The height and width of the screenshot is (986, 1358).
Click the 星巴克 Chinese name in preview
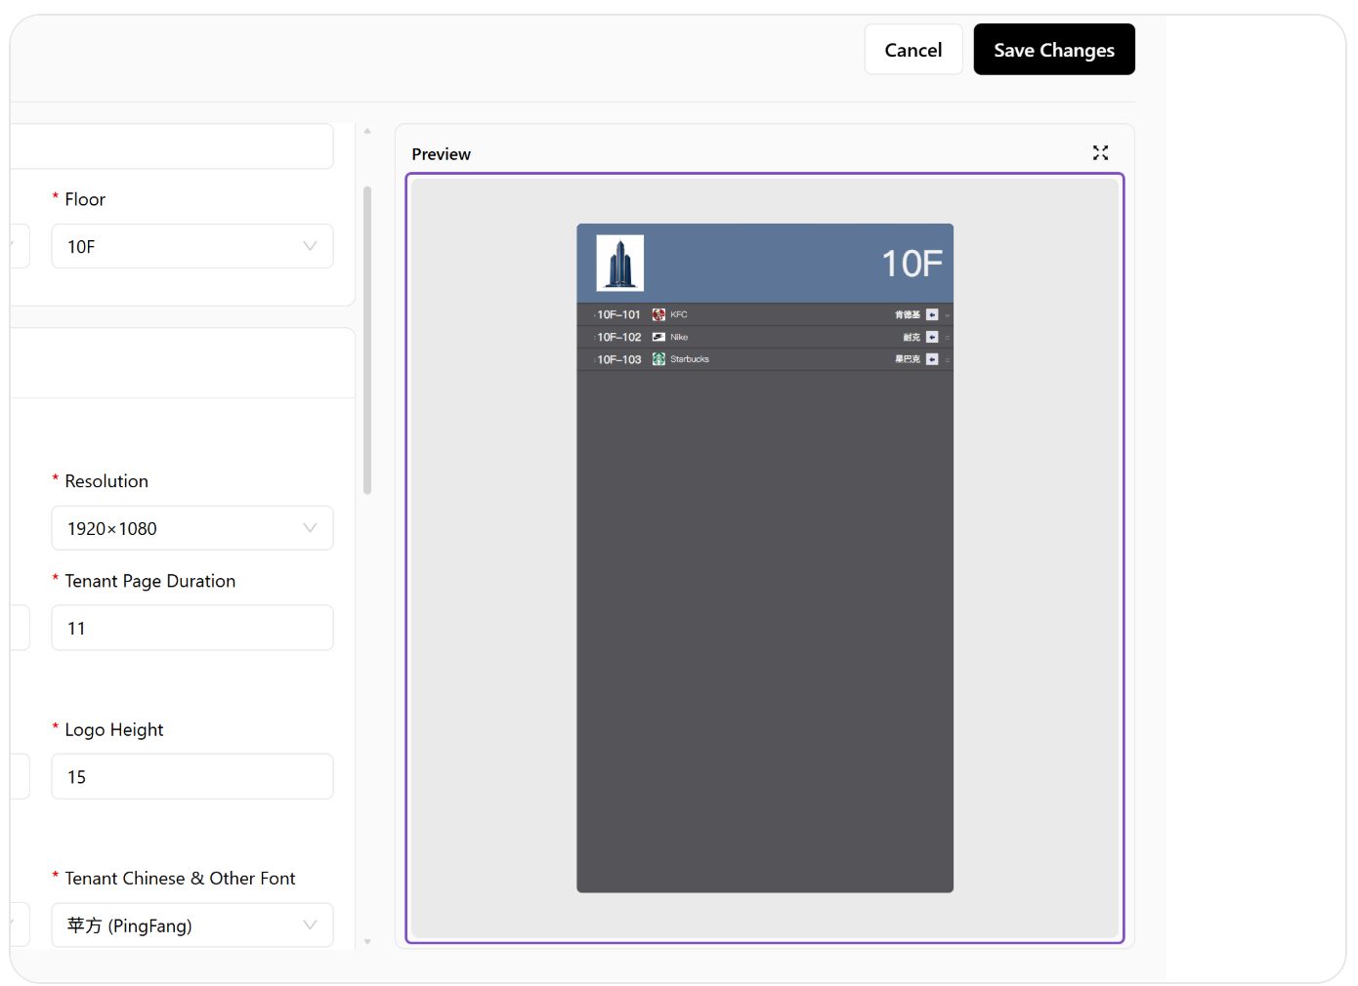point(908,359)
